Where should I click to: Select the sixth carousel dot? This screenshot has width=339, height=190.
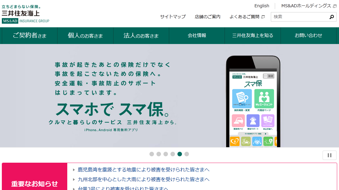[187, 154]
